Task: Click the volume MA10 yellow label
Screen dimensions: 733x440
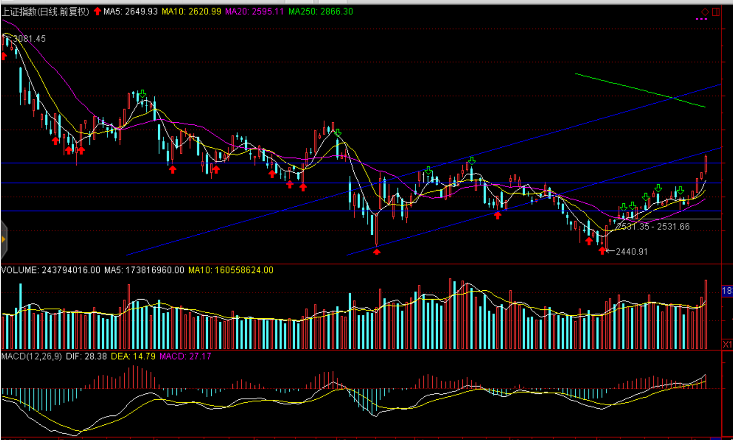Action: coord(230,270)
